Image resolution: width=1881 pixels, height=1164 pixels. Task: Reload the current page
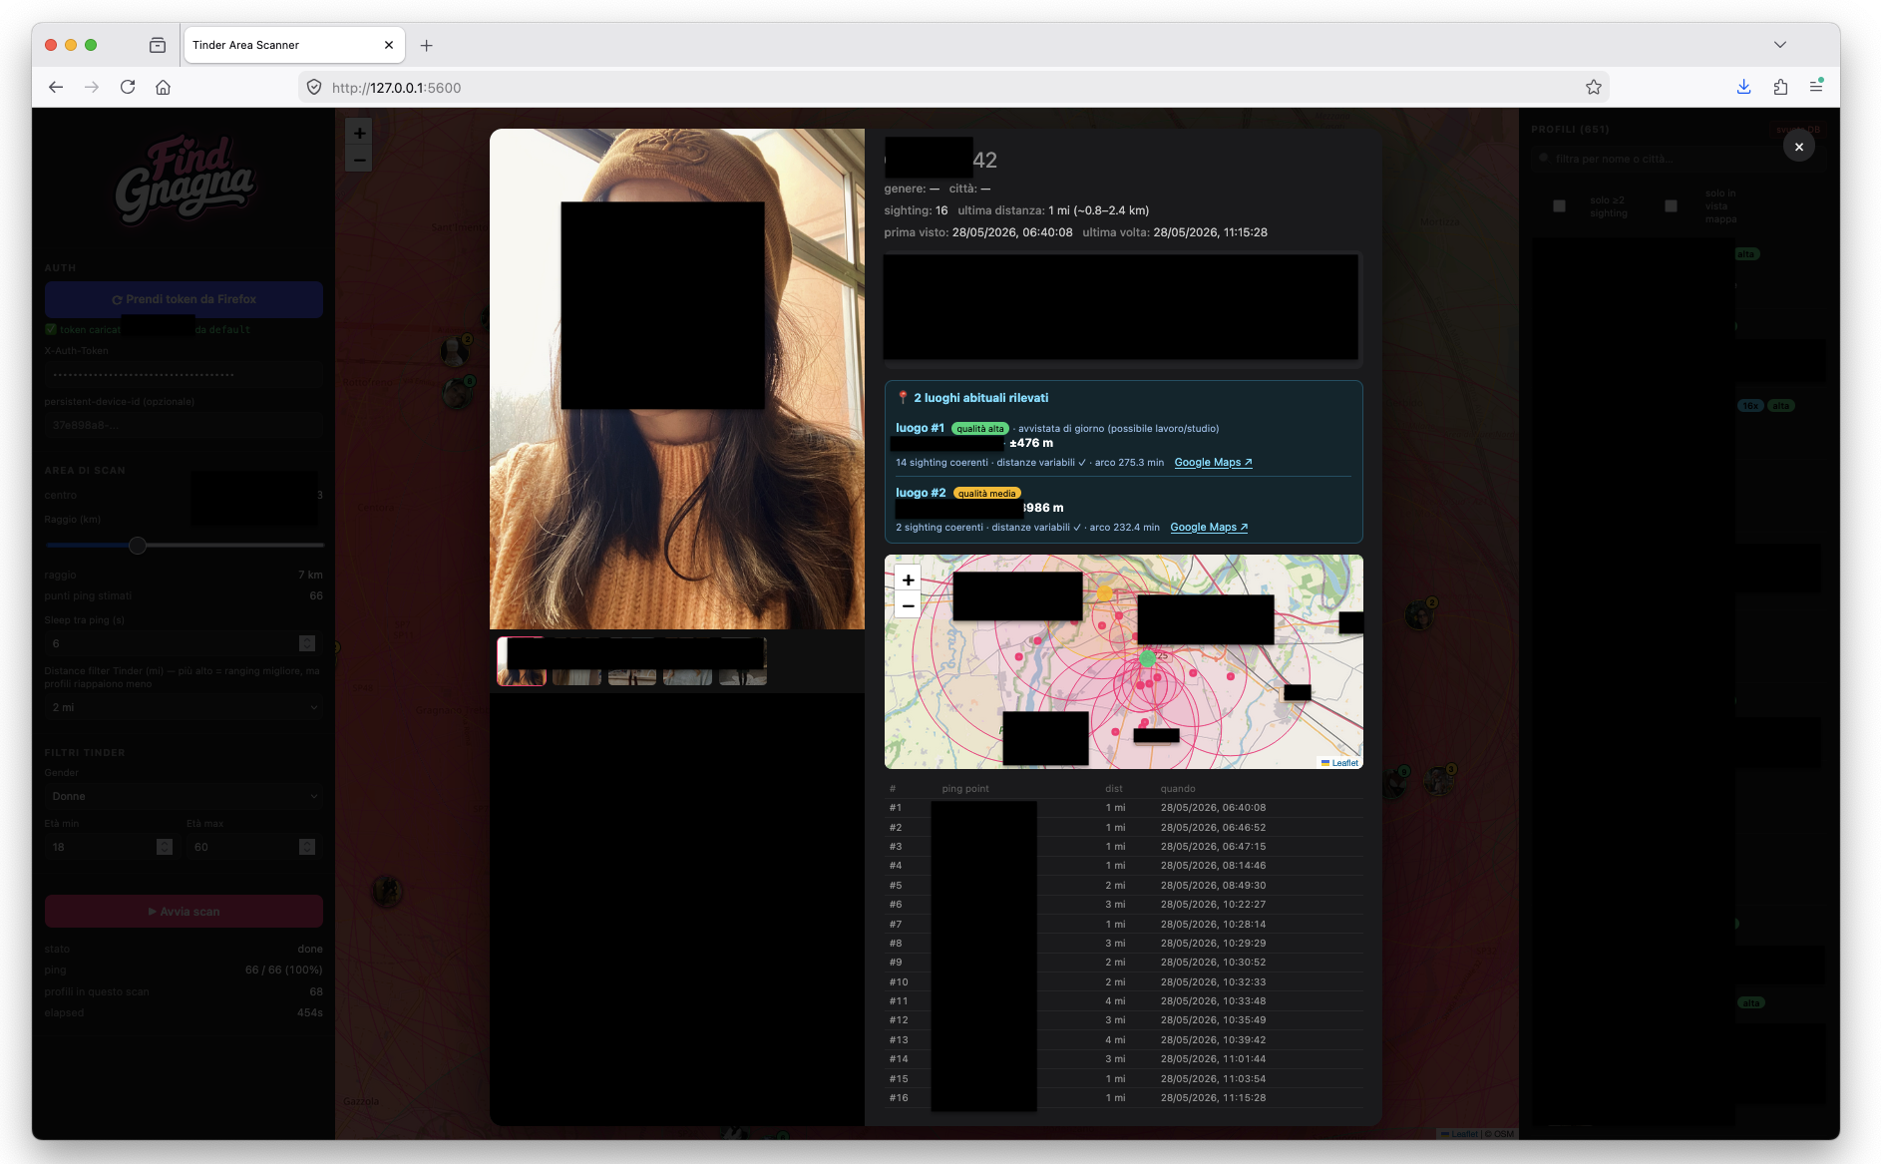pyautogui.click(x=128, y=87)
